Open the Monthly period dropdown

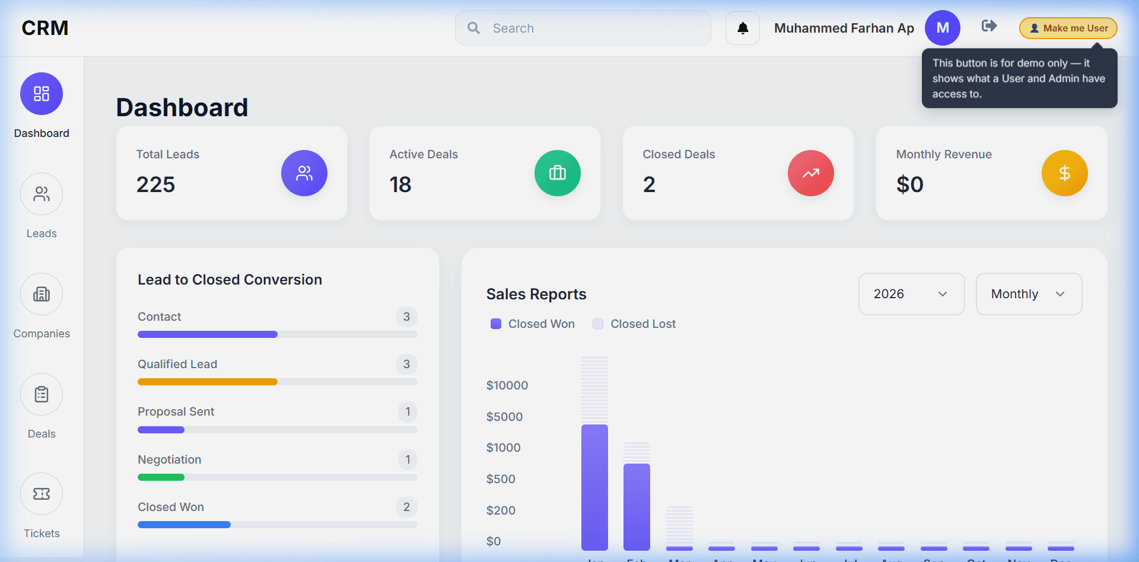(1029, 294)
